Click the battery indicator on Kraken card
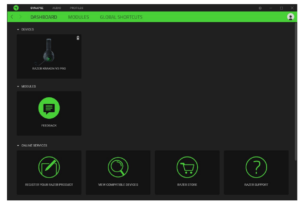Image resolution: width=302 pixels, height=205 pixels. pos(78,38)
